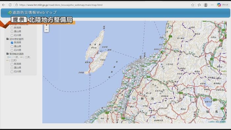Check 富山県 under 冠水想定箇所

[x=12, y=47]
